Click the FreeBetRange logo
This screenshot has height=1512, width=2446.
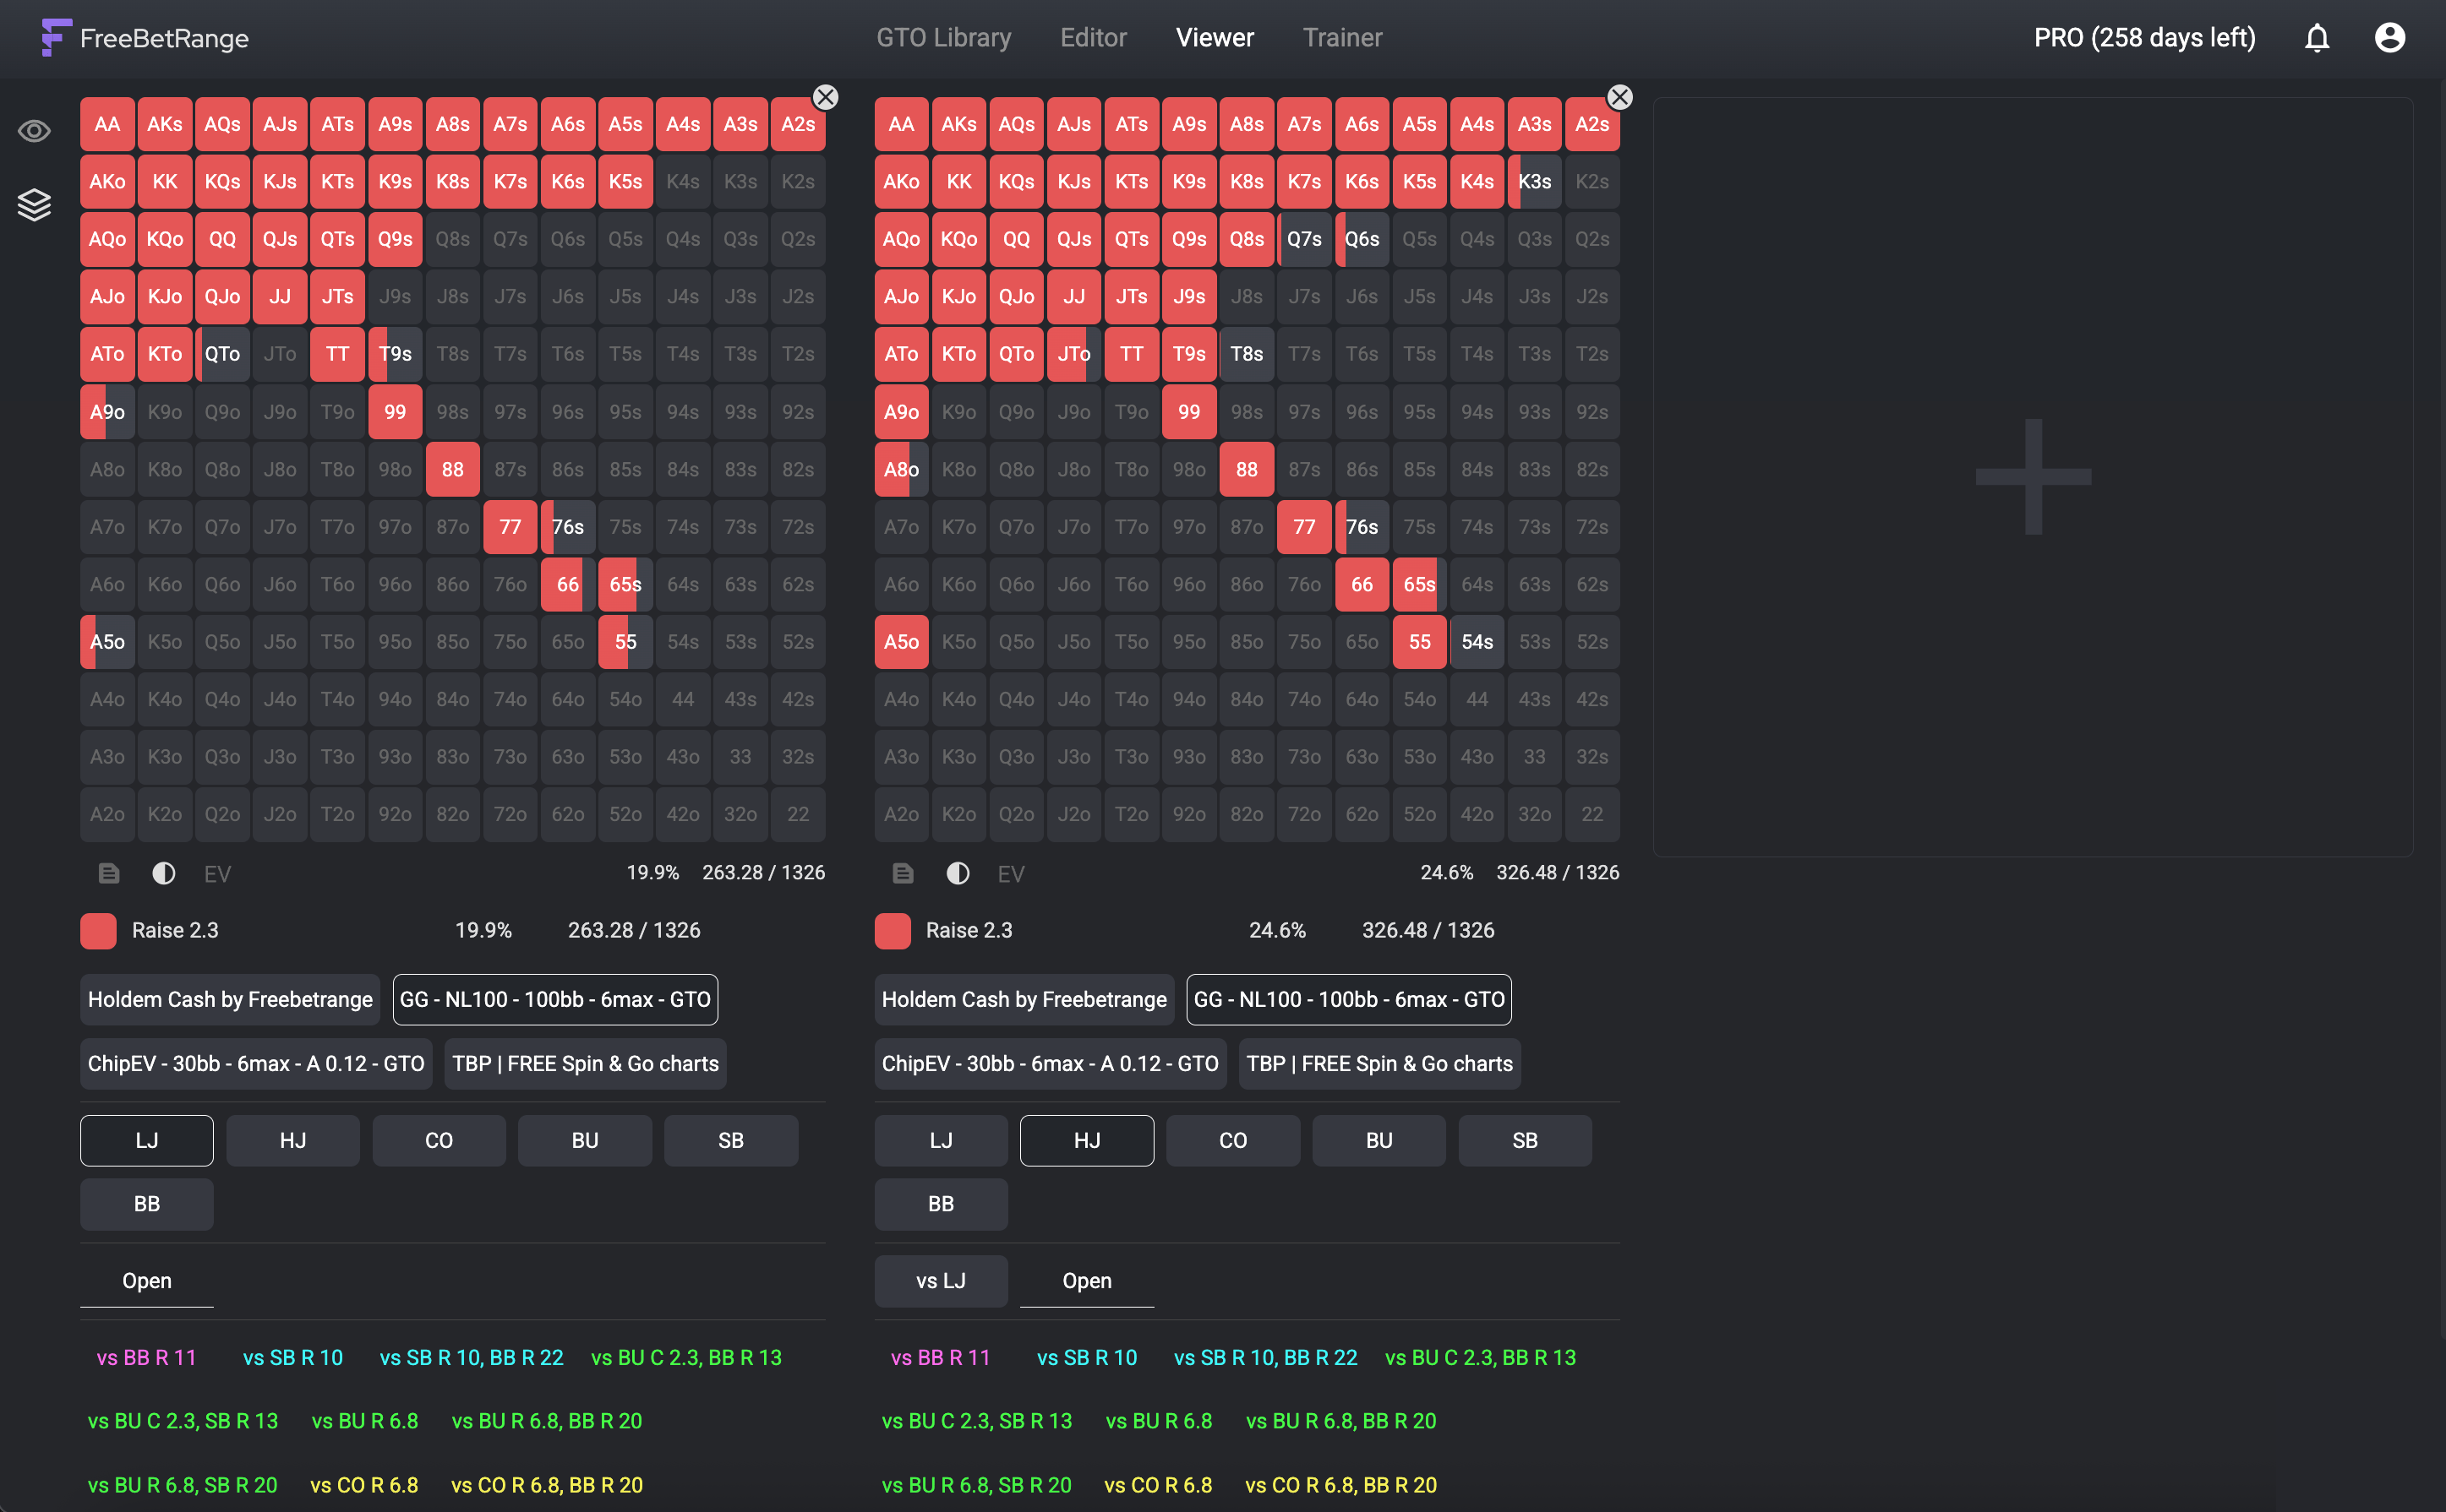[143, 38]
